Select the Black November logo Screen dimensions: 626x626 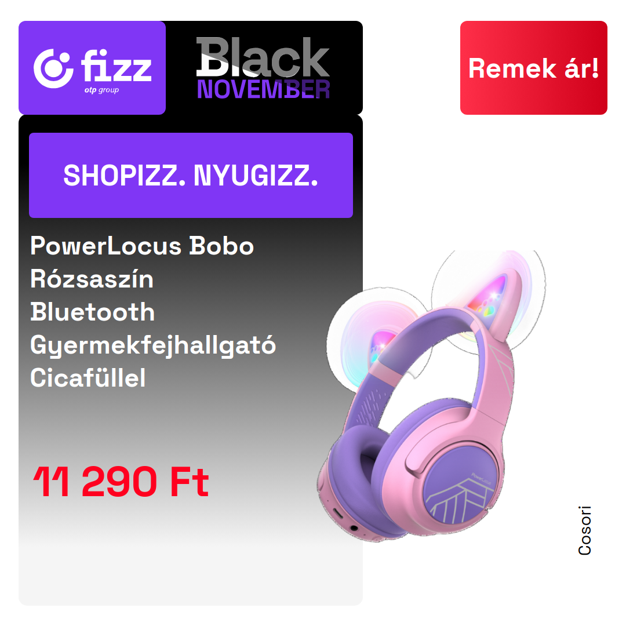[x=263, y=67]
